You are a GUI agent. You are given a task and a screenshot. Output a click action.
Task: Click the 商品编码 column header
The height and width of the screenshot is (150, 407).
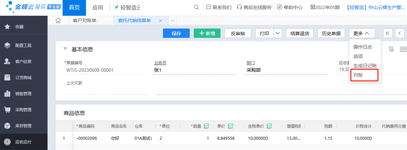click(x=87, y=126)
